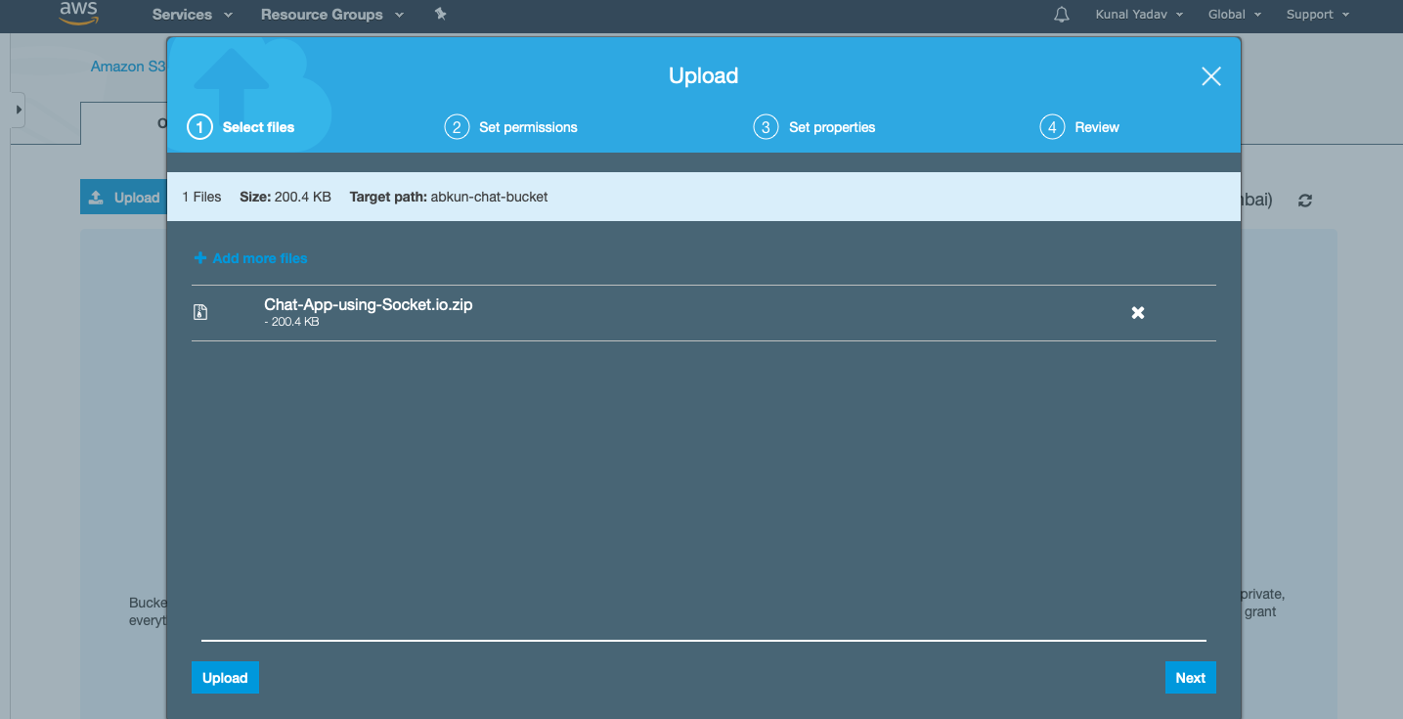Go to step 2 Set permissions
Image resolution: width=1403 pixels, height=719 pixels.
pyautogui.click(x=511, y=127)
